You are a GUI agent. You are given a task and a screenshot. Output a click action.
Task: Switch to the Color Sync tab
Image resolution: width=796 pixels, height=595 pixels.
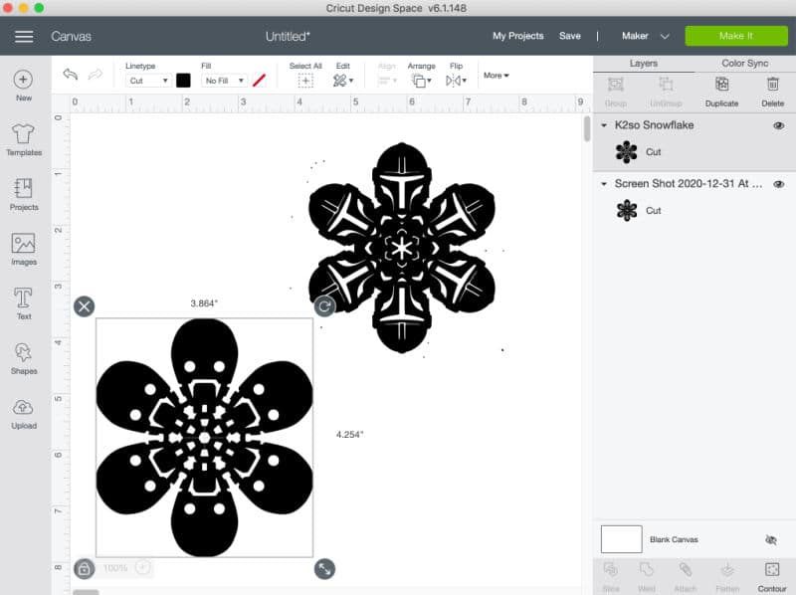pyautogui.click(x=744, y=64)
